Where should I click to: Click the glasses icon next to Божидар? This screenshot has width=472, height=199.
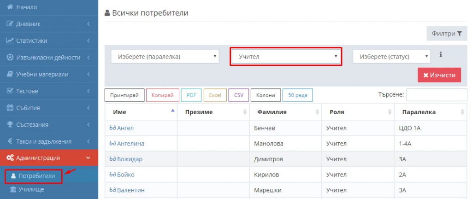click(112, 159)
